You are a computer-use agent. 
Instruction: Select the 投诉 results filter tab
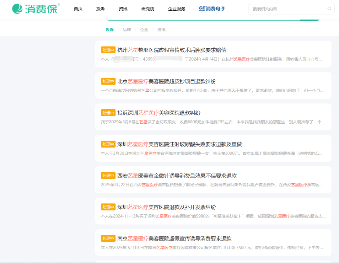pyautogui.click(x=110, y=30)
